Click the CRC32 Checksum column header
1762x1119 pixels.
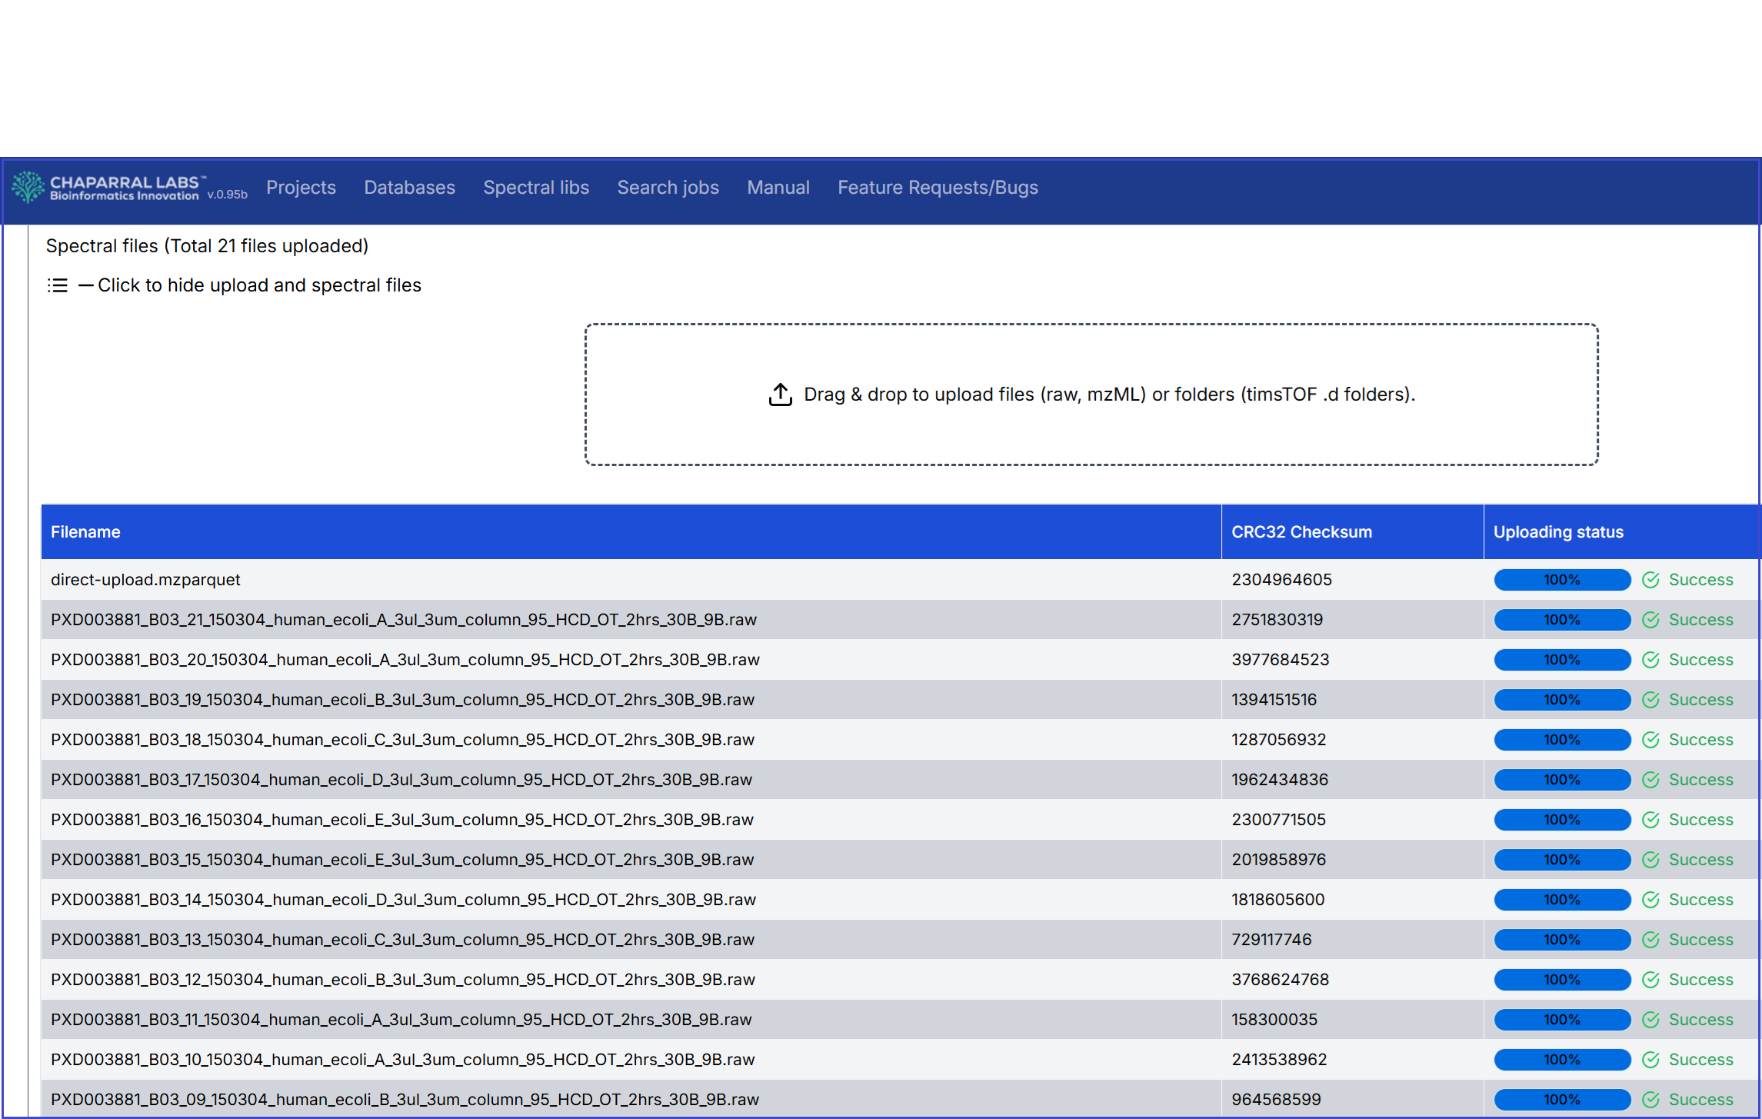(x=1301, y=532)
